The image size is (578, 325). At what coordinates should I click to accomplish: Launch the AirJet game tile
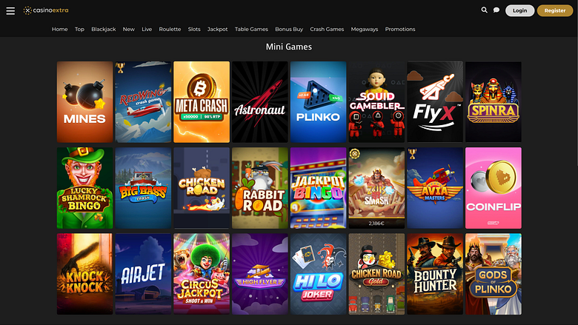coord(143,274)
